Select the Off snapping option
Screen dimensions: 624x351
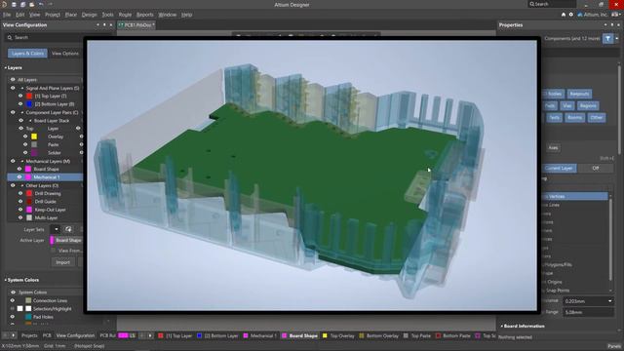point(596,168)
